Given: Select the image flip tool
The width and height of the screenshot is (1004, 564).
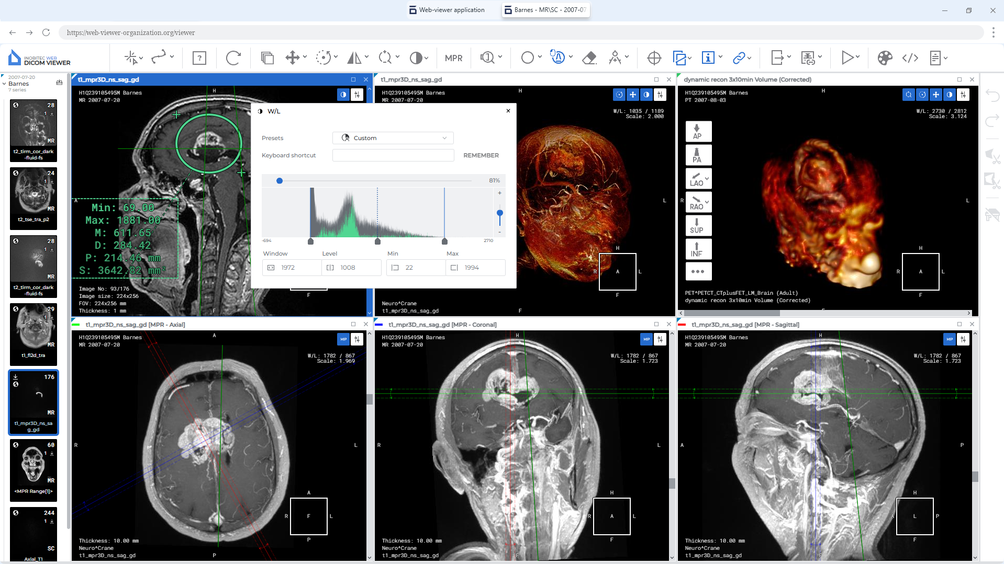Looking at the screenshot, I should 355,57.
